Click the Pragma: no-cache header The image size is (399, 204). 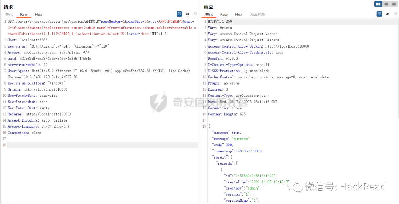(x=224, y=83)
